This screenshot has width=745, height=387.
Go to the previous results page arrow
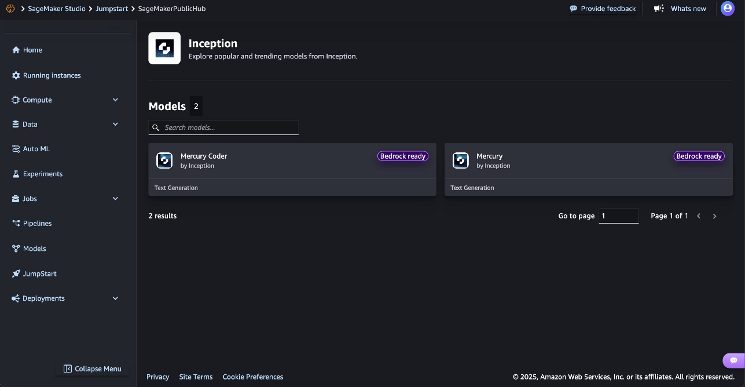[699, 216]
